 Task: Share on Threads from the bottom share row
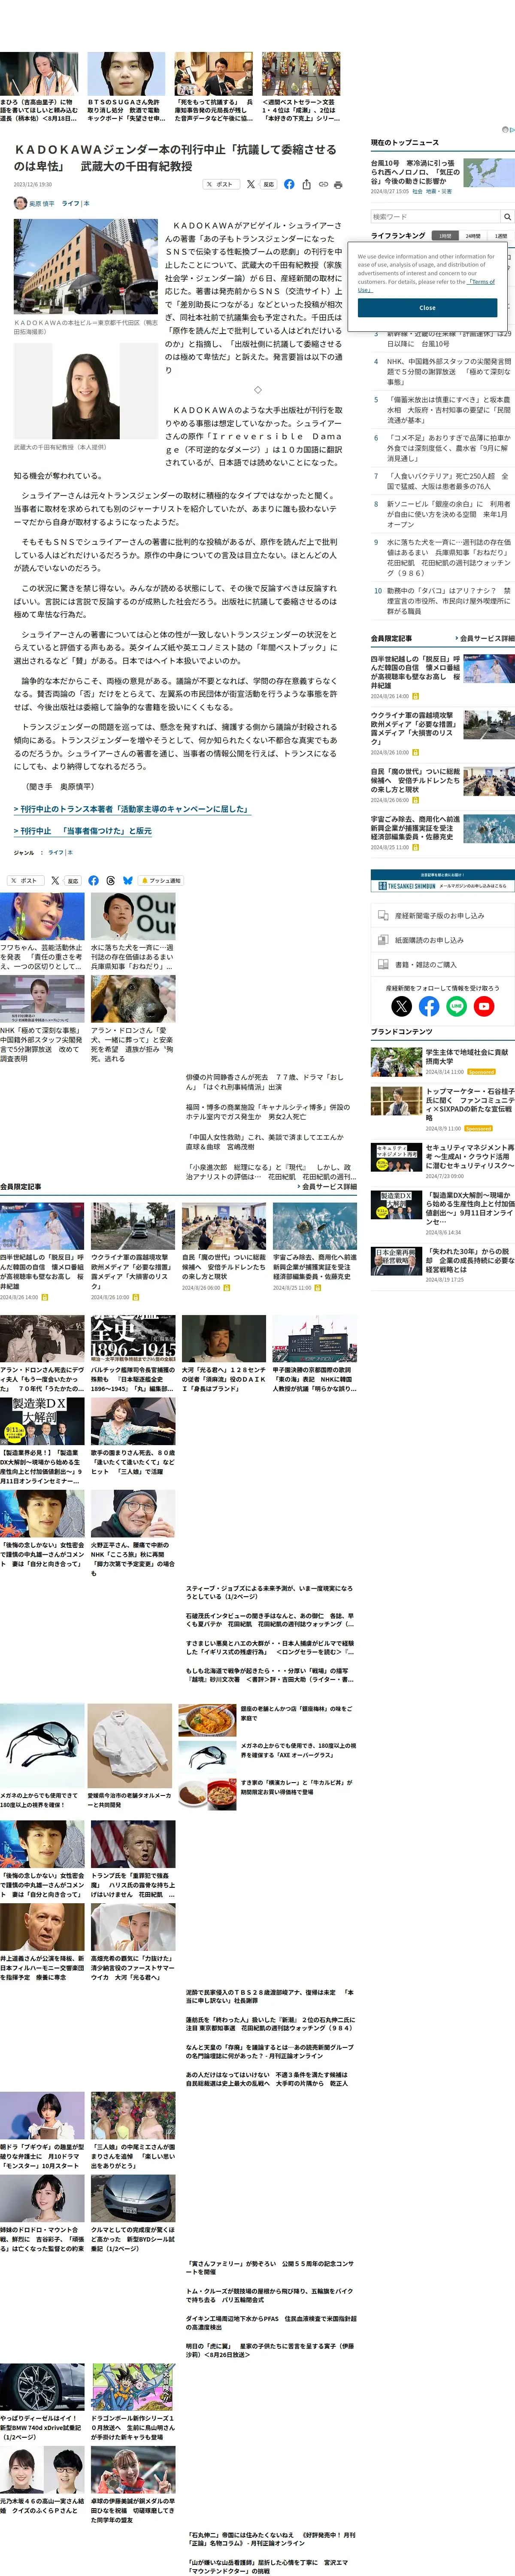click(111, 881)
